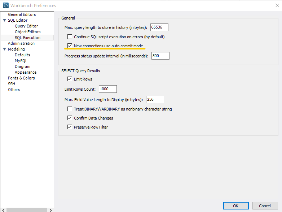
Task: Open the Query Editor preferences page
Action: pyautogui.click(x=26, y=26)
